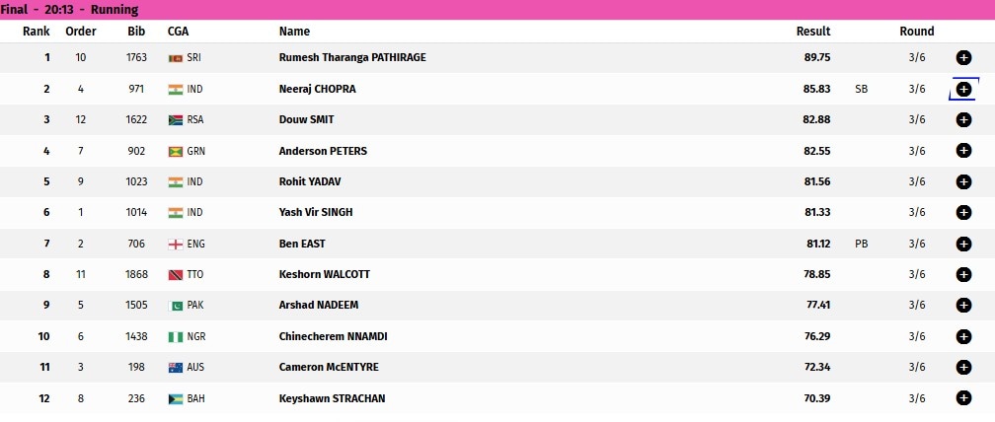Image resolution: width=995 pixels, height=422 pixels.
Task: Open Neeraj CHOPRA athlete name link
Action: click(x=317, y=90)
